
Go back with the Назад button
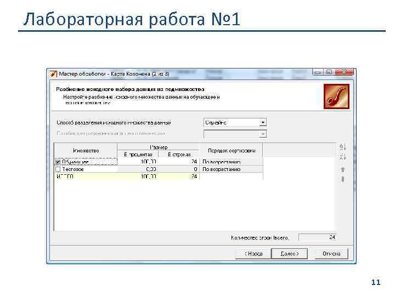click(253, 254)
